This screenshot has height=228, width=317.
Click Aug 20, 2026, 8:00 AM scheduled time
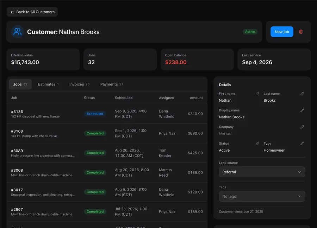click(132, 172)
